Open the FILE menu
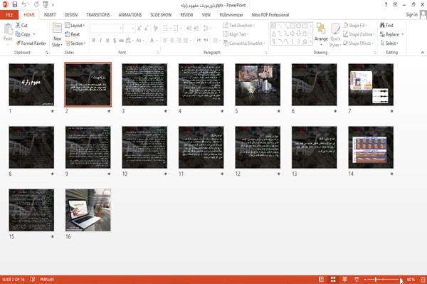The width and height of the screenshot is (427, 284). pos(9,15)
